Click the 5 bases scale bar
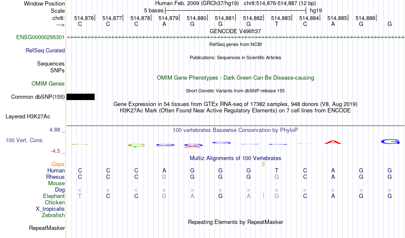This screenshot has width=405, height=238. coord(236,11)
